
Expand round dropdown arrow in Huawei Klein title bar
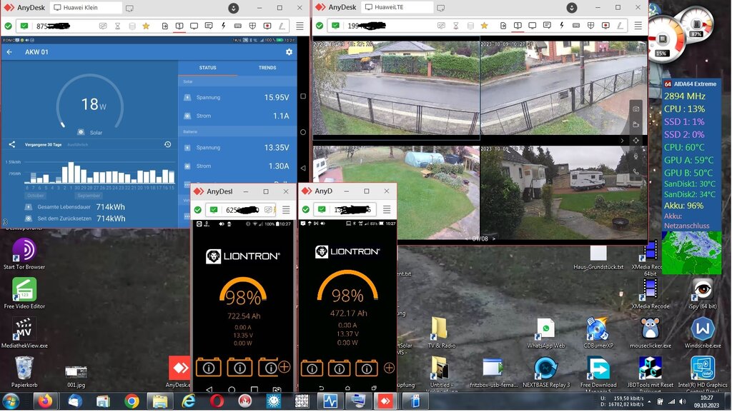234,8
